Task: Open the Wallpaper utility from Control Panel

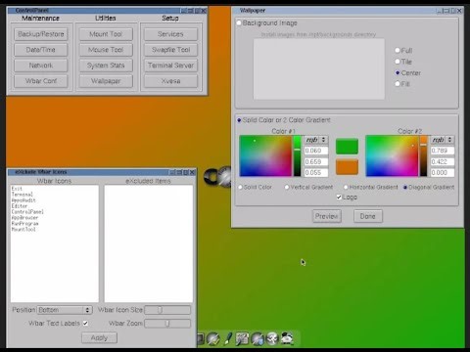Action: tap(106, 81)
